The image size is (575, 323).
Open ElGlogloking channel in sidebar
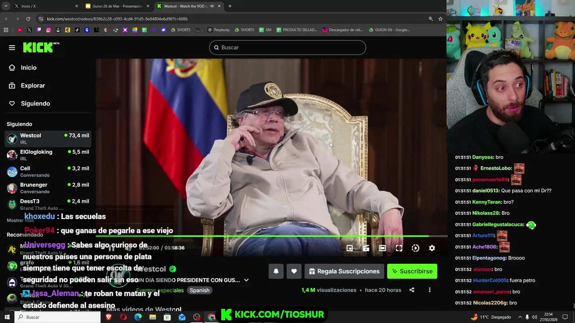(48, 155)
